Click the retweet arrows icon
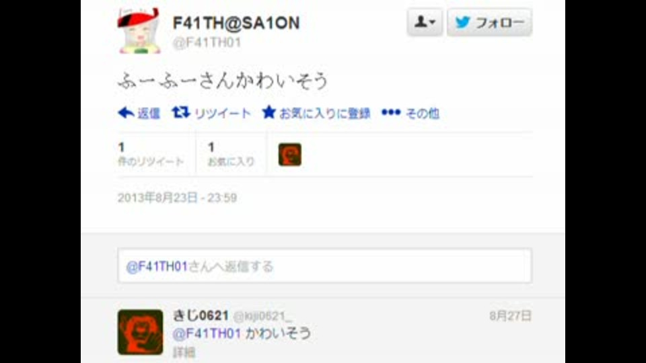Viewport: 646px width, 363px height. (x=180, y=112)
